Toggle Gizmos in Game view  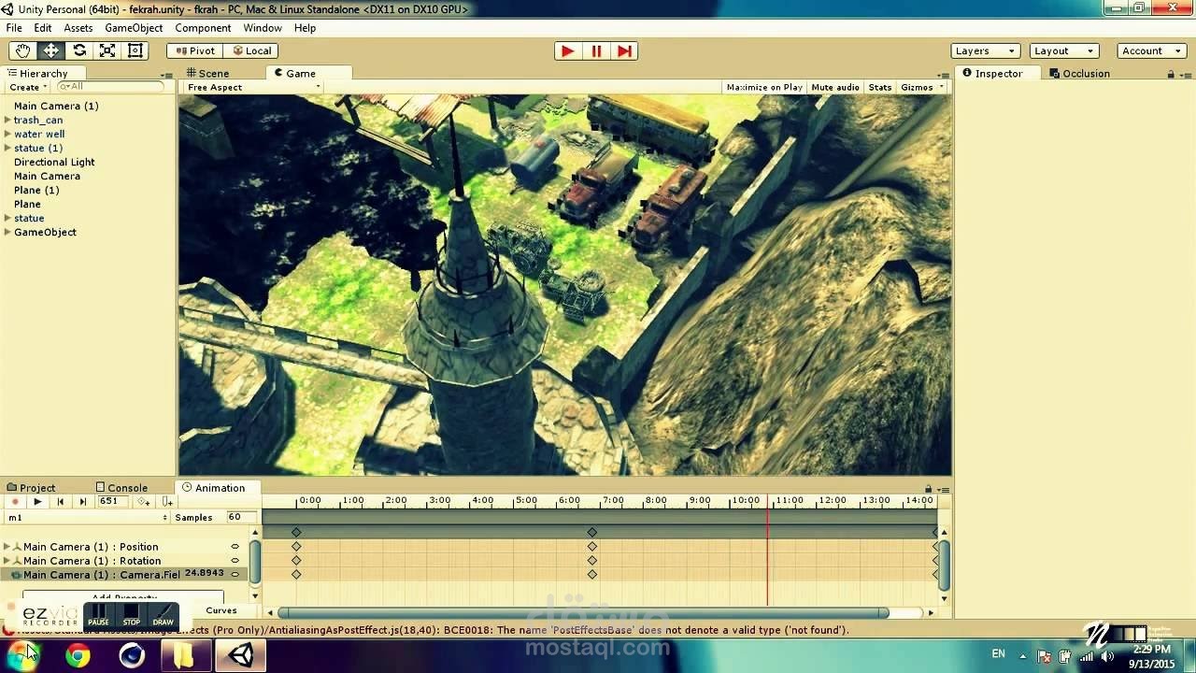click(917, 87)
